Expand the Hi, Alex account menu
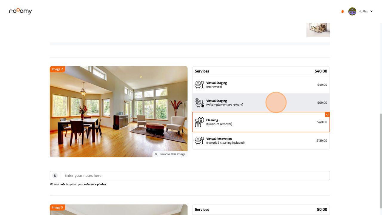Screen dimensions: 382x215 366,11
